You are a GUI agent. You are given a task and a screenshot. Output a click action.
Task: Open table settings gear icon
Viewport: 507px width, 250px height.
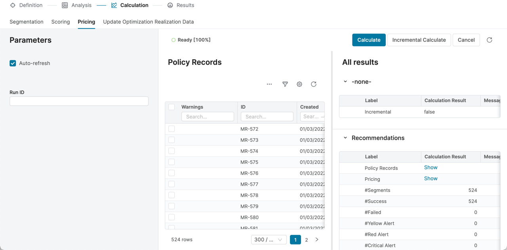pyautogui.click(x=299, y=84)
